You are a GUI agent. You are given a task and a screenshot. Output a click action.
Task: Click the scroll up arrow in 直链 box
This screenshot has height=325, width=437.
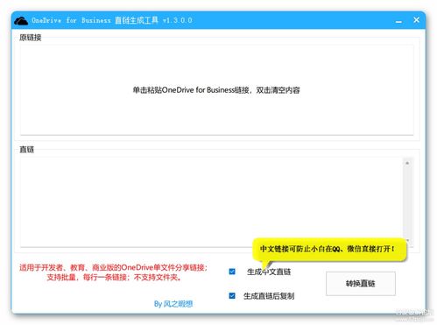(x=407, y=163)
